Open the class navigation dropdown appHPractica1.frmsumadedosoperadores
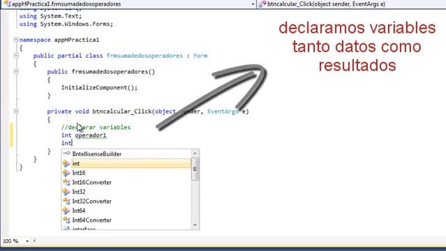This screenshot has width=446, height=251. (128, 4)
